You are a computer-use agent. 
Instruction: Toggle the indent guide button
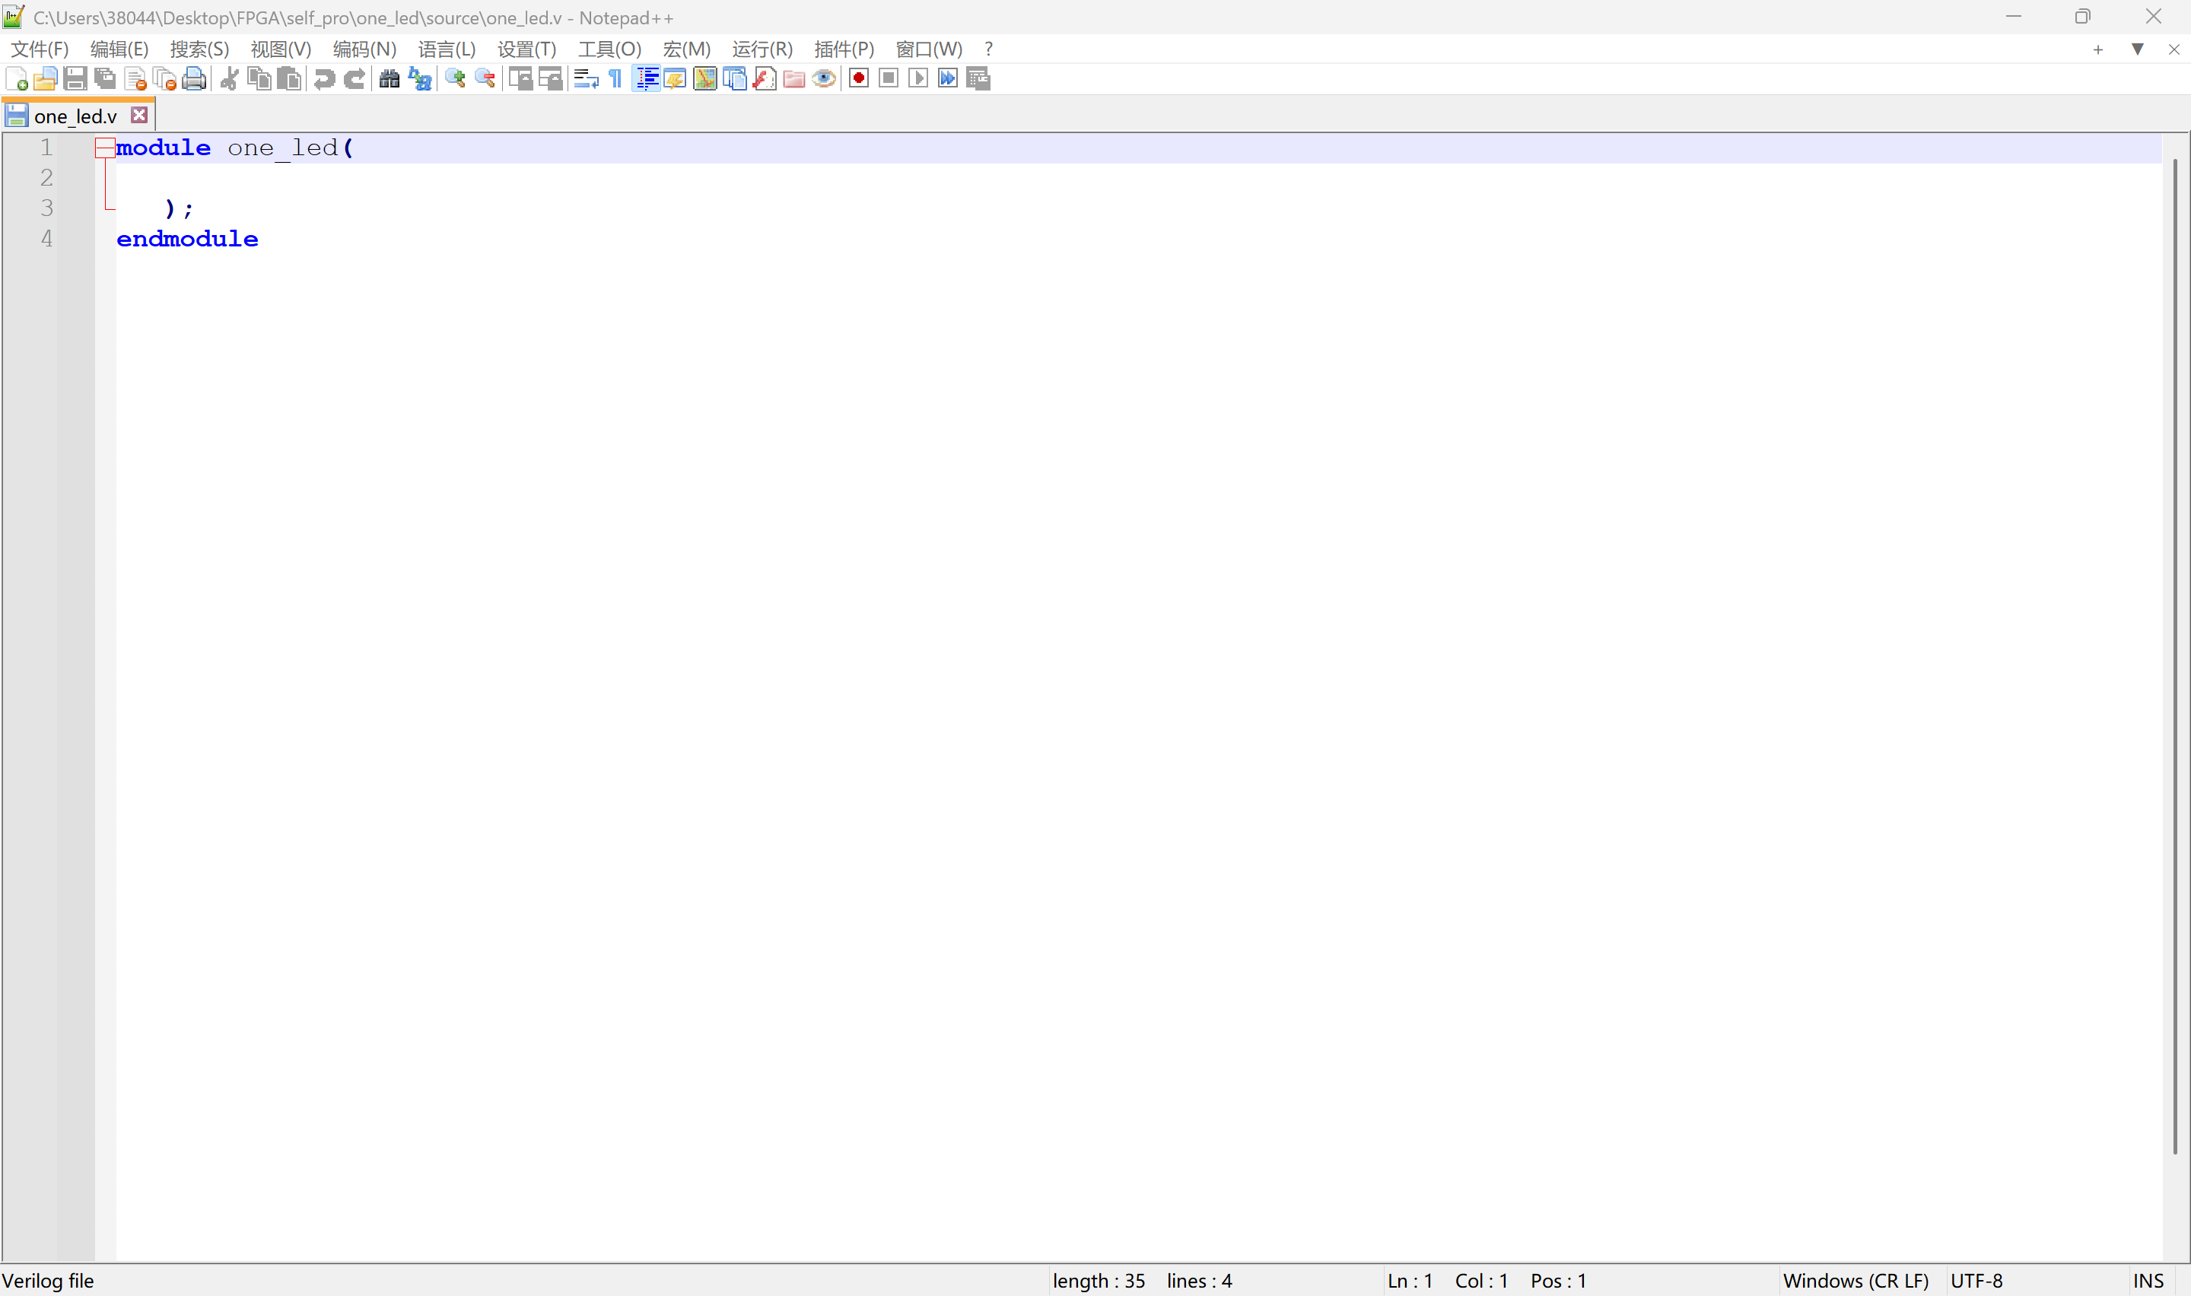[646, 79]
